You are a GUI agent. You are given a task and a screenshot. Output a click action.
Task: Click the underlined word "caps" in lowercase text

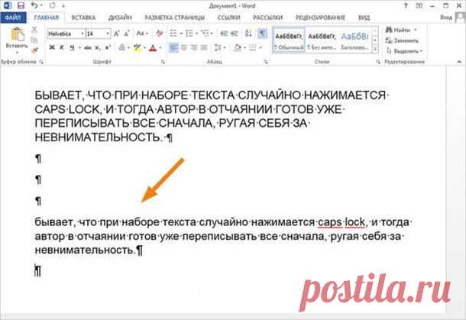(x=329, y=222)
